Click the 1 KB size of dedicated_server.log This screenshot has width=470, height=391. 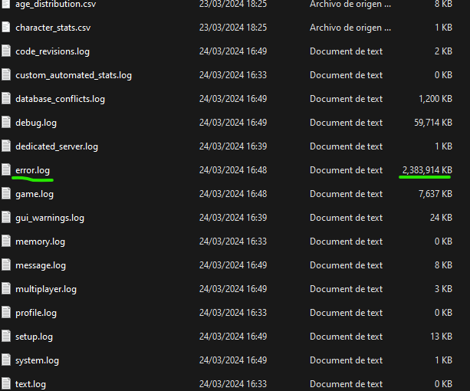point(444,146)
